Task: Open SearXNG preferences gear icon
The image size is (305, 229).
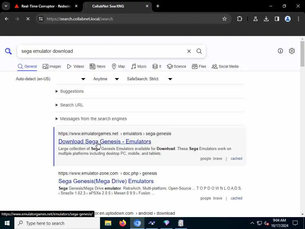Action: (x=292, y=51)
